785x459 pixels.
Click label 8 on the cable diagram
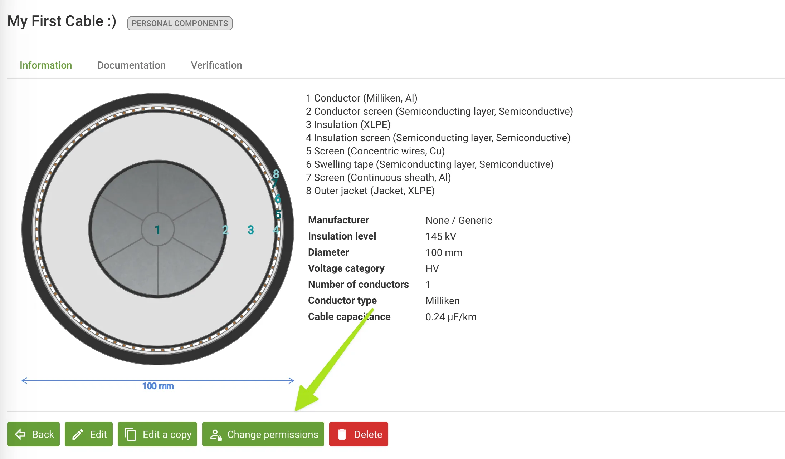coord(276,174)
